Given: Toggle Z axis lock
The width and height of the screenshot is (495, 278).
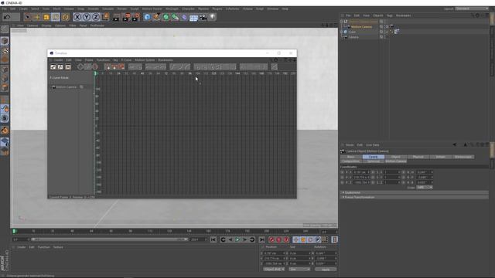Looking at the screenshot, I should click(x=96, y=17).
